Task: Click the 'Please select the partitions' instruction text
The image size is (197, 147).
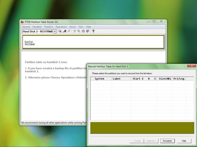Action: (122, 73)
